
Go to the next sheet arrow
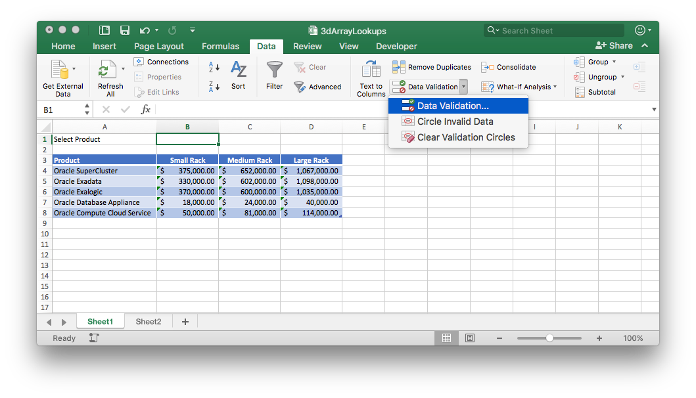[64, 322]
